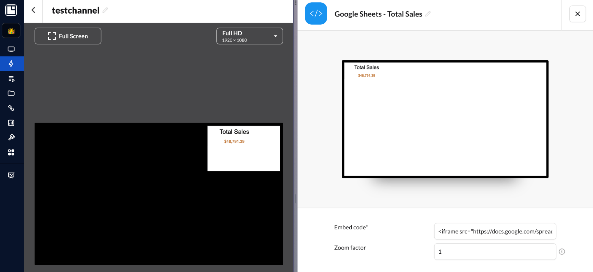This screenshot has height=272, width=593.
Task: Click the $48,791.39 value in channel preview
Action: click(x=234, y=141)
